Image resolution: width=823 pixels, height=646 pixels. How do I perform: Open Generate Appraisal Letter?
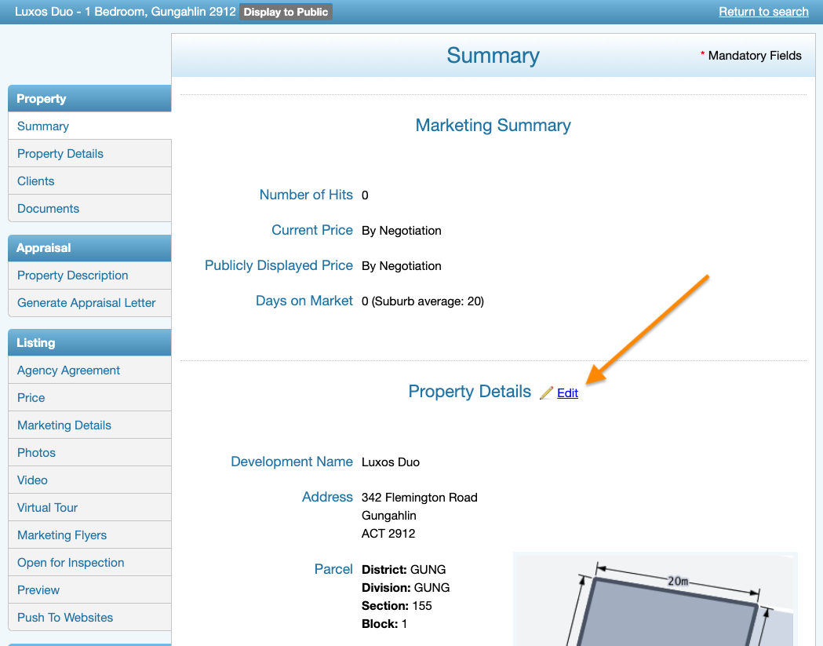pos(86,303)
